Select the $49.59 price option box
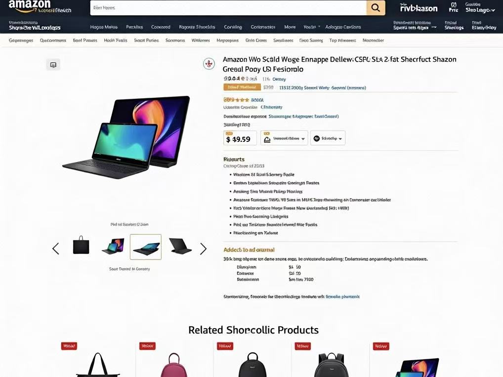 click(240, 138)
